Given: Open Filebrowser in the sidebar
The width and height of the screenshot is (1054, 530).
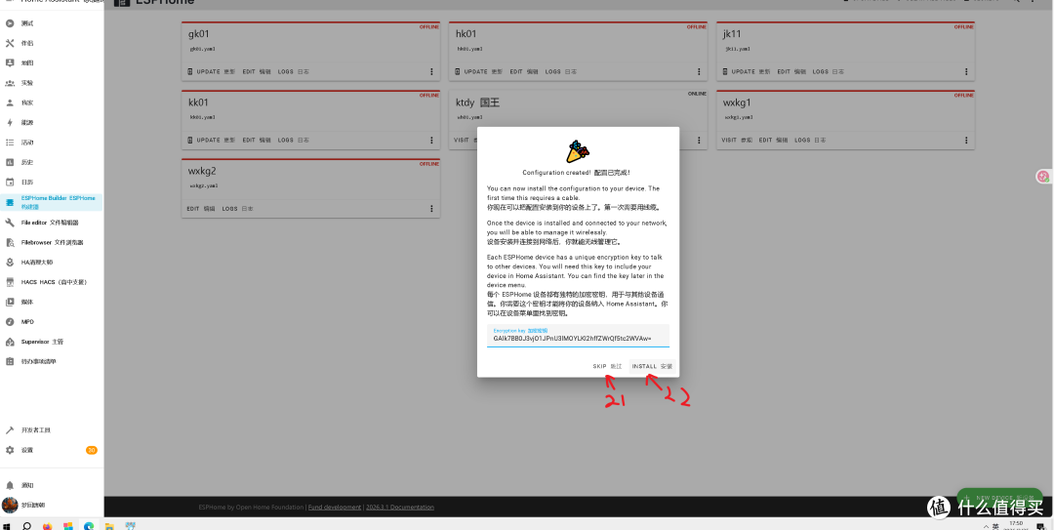Looking at the screenshot, I should [52, 242].
